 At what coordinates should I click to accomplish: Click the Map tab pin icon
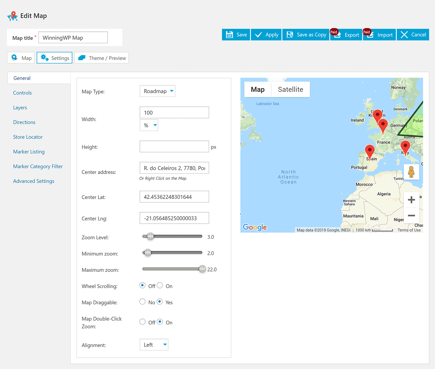(14, 57)
